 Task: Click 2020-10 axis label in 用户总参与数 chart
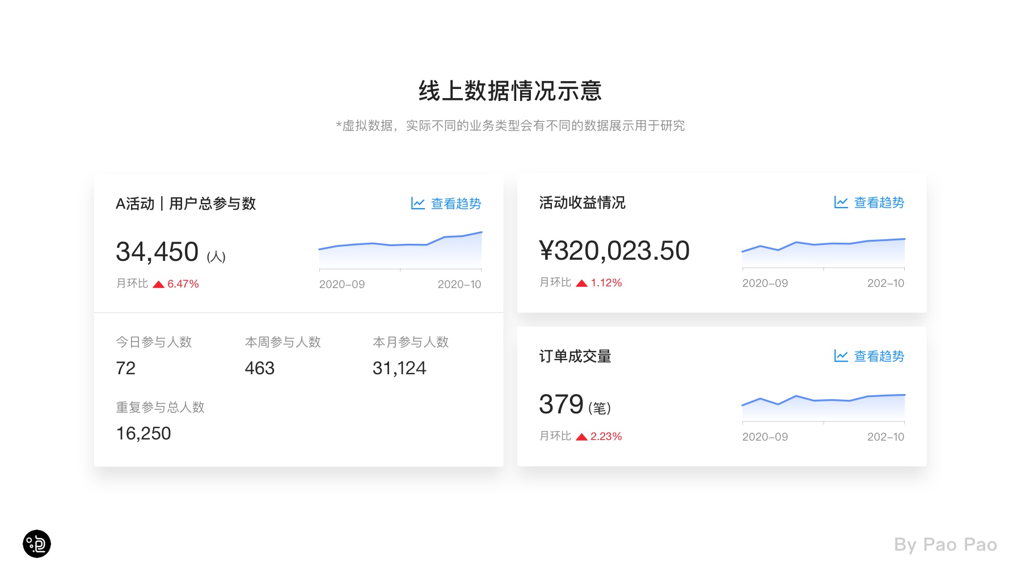[x=459, y=284]
